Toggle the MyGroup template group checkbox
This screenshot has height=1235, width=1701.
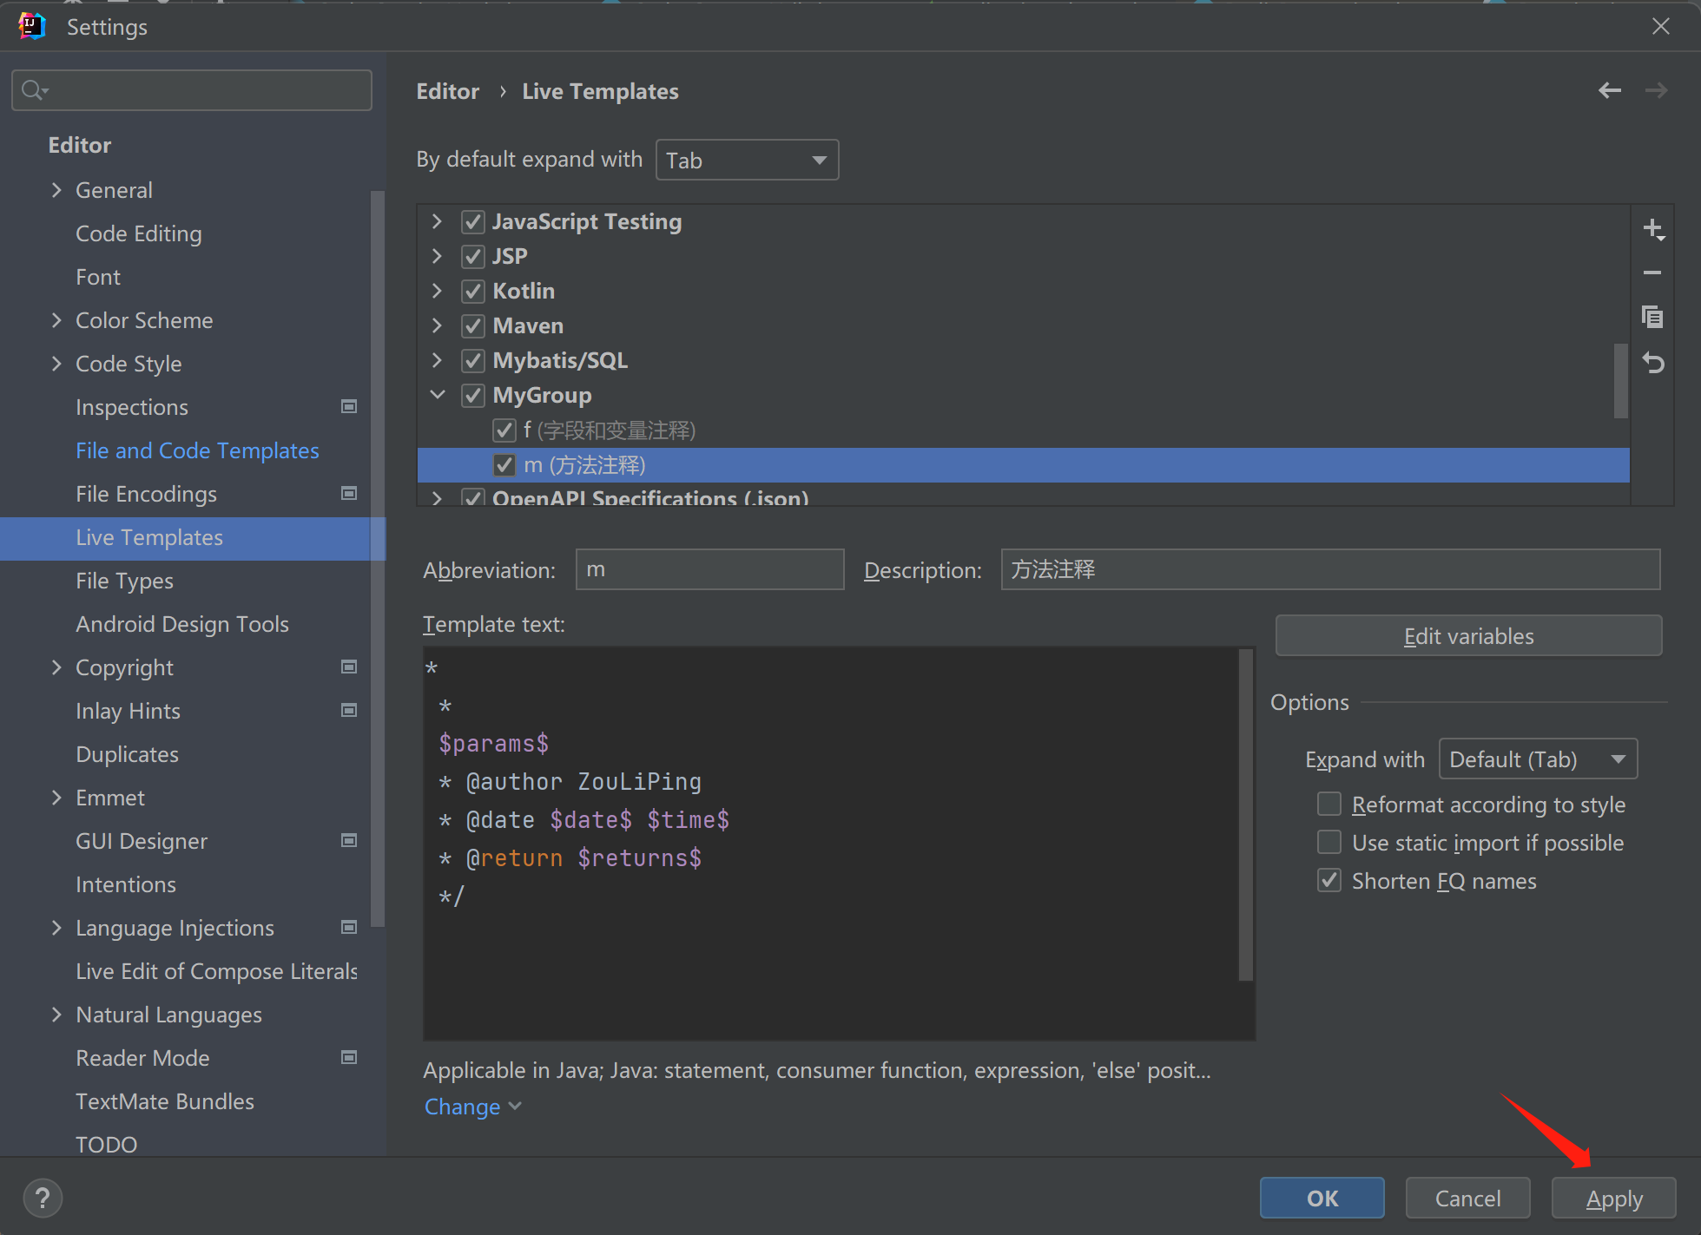click(473, 395)
